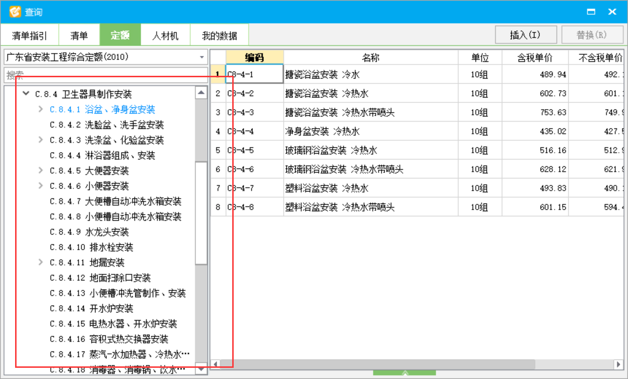Click the tree vertical scrollbar thumb
628x379 pixels.
pyautogui.click(x=201, y=213)
